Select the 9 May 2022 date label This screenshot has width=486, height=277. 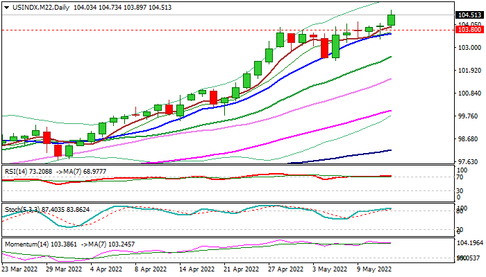(376, 269)
